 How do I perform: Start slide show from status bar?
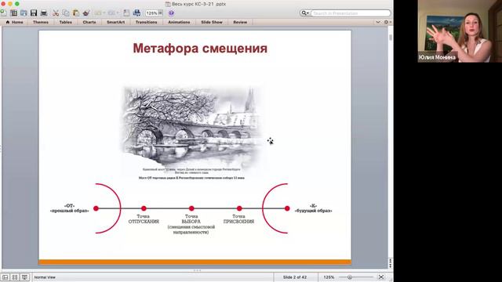[24, 277]
